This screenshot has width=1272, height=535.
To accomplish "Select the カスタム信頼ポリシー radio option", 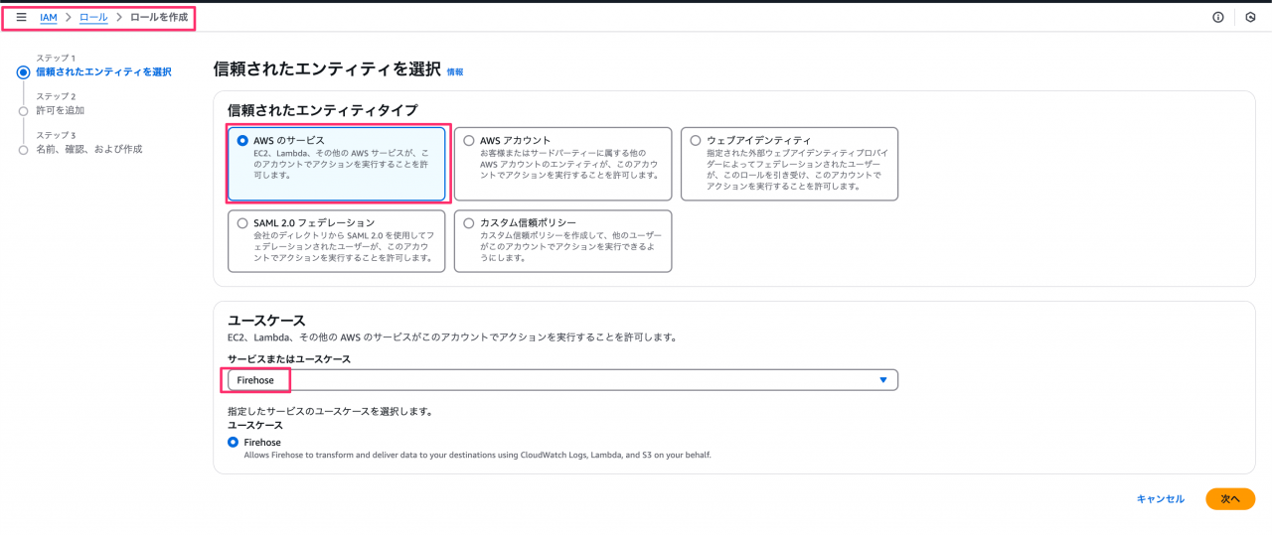I will (x=469, y=223).
